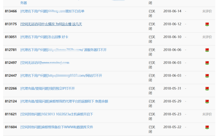Click the flower rating icon for ticket 812497
The width and height of the screenshot is (222, 136).
pyautogui.click(x=207, y=63)
